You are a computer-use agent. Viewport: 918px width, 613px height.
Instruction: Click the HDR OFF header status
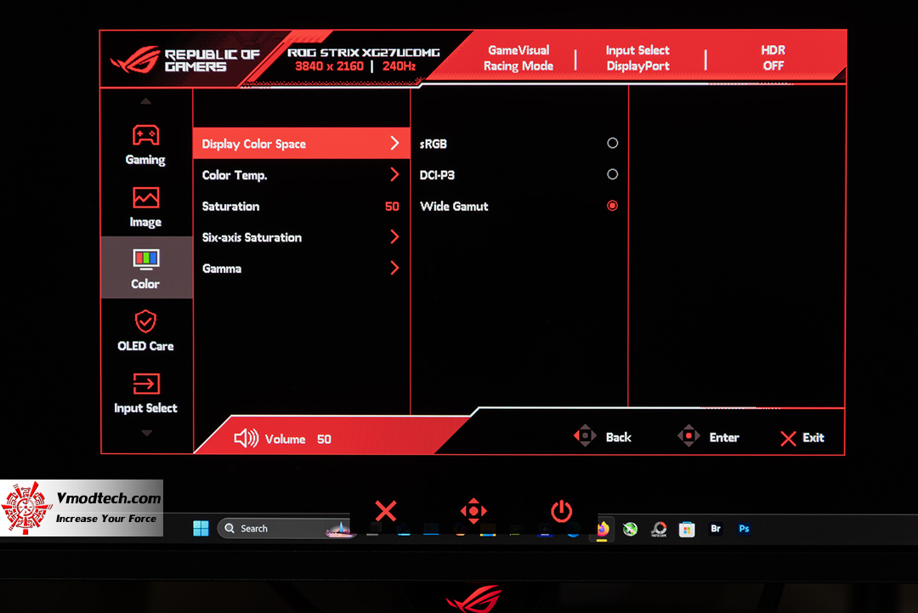pyautogui.click(x=773, y=58)
